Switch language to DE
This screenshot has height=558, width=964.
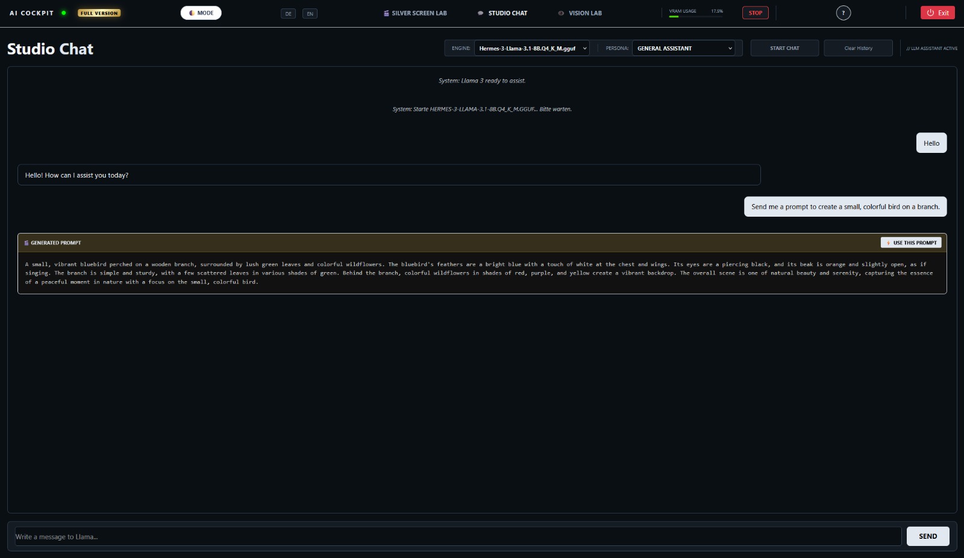(x=289, y=13)
